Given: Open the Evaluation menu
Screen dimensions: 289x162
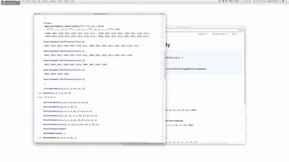Looking at the screenshot, I should point(52,1).
